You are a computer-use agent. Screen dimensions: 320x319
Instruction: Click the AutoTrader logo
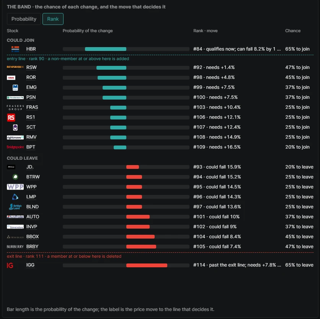[x=15, y=217]
